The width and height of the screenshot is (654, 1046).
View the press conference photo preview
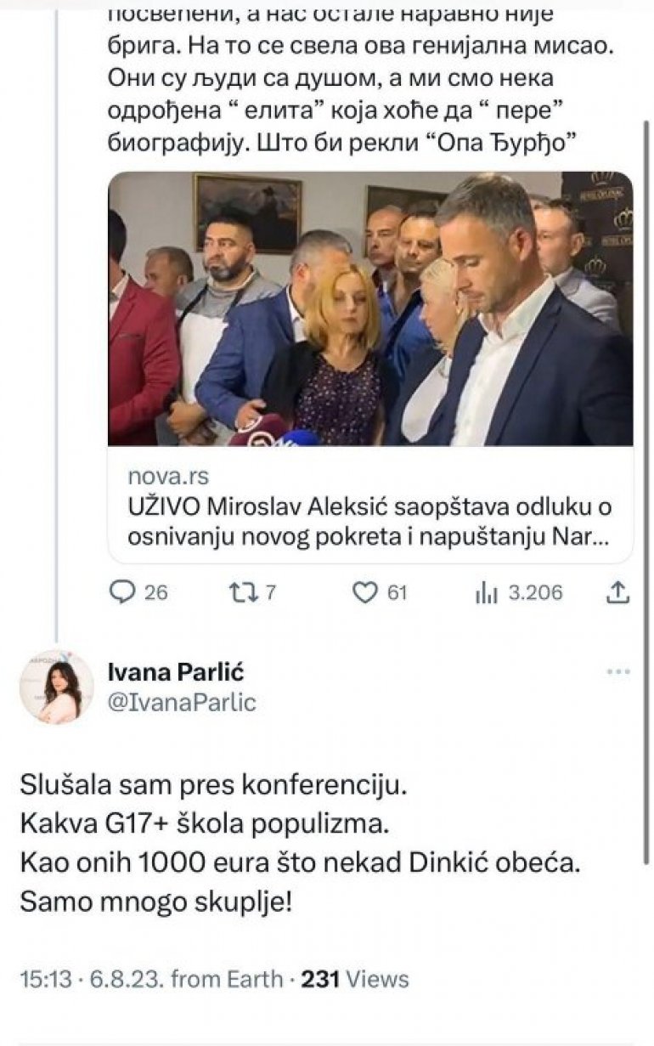pos(369,308)
